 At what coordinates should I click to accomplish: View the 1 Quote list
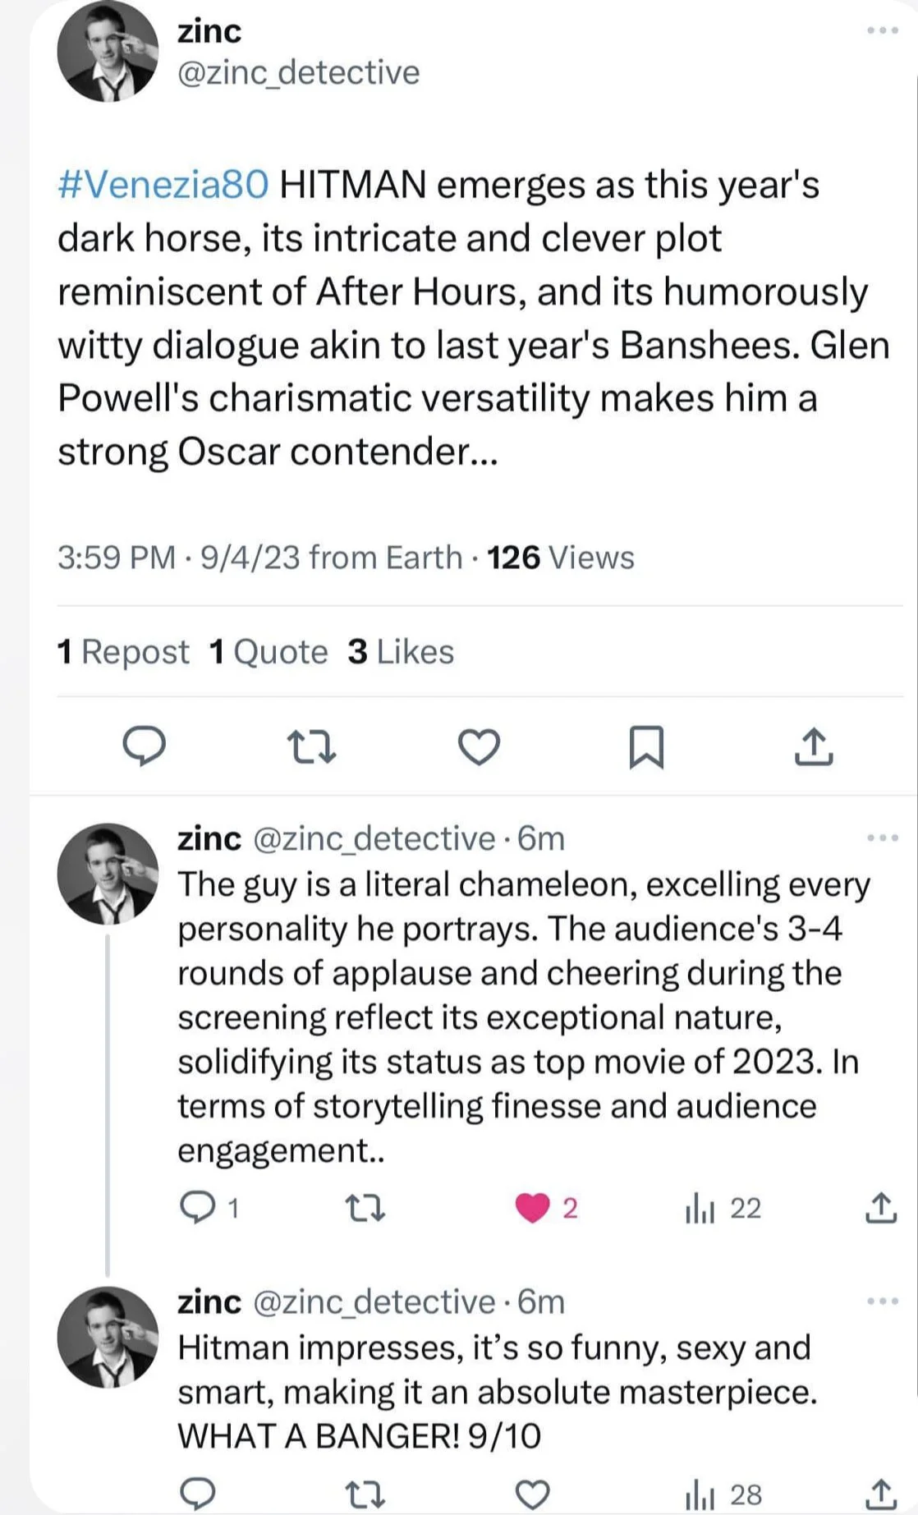click(x=269, y=652)
